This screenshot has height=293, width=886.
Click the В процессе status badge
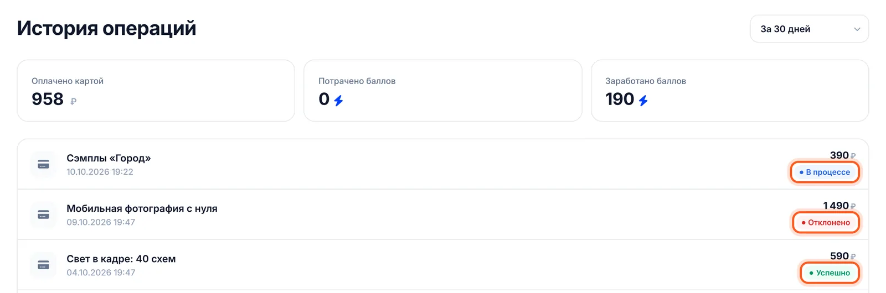[825, 172]
